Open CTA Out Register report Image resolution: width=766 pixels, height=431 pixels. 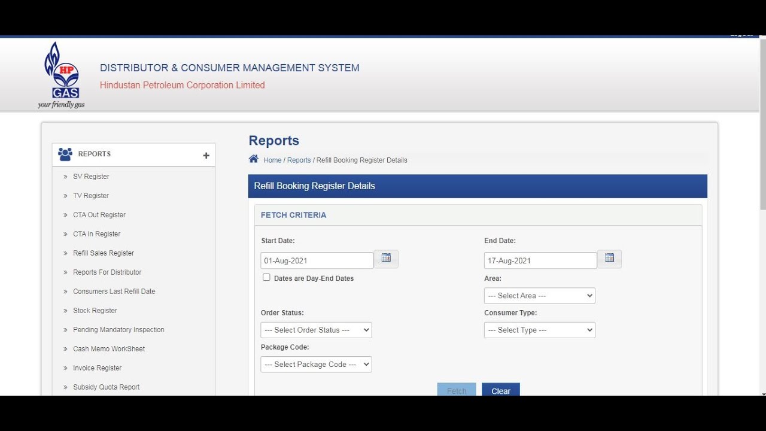coord(99,215)
